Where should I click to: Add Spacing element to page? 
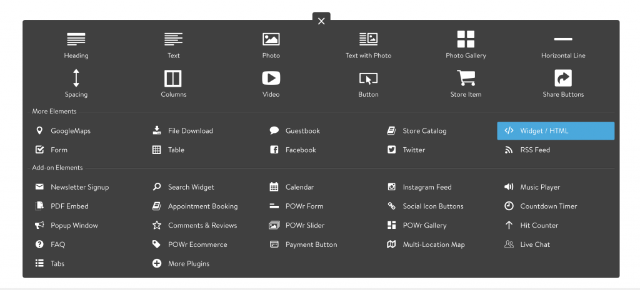(x=76, y=79)
